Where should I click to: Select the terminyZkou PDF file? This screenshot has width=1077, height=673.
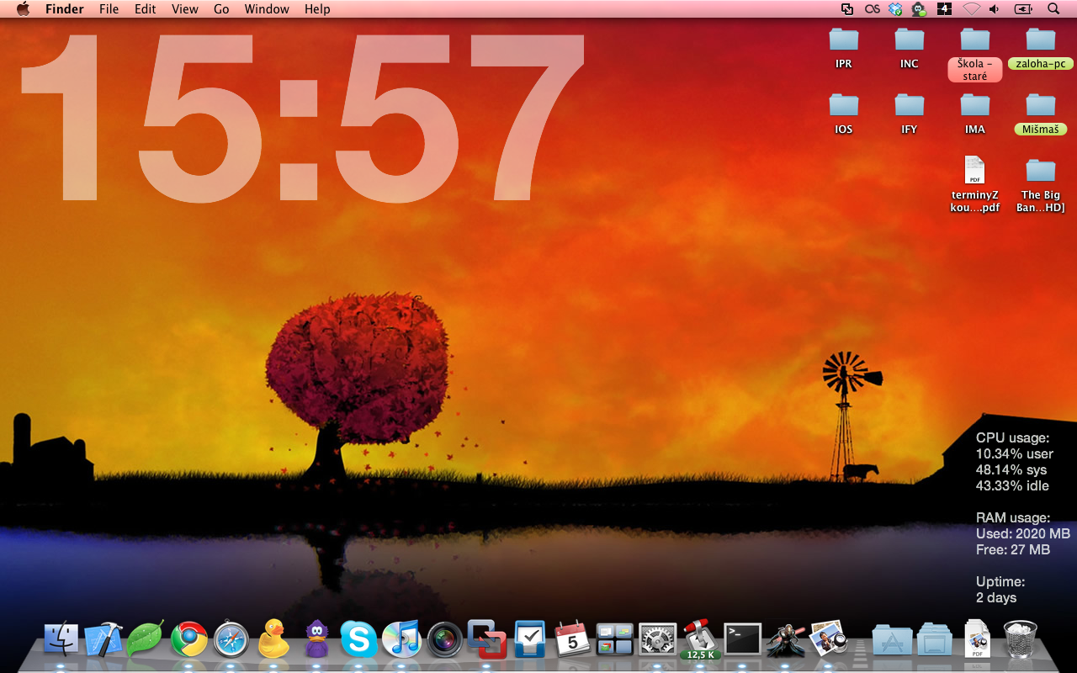pyautogui.click(x=974, y=170)
